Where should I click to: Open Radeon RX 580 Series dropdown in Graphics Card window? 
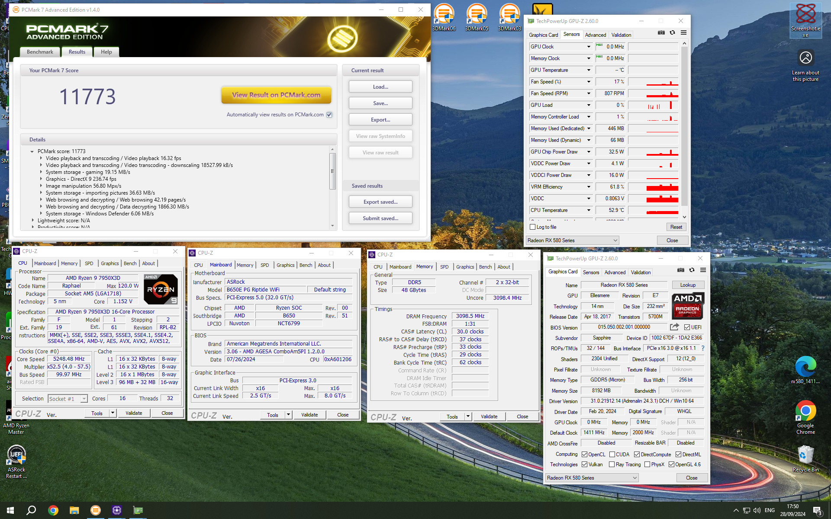click(x=592, y=477)
